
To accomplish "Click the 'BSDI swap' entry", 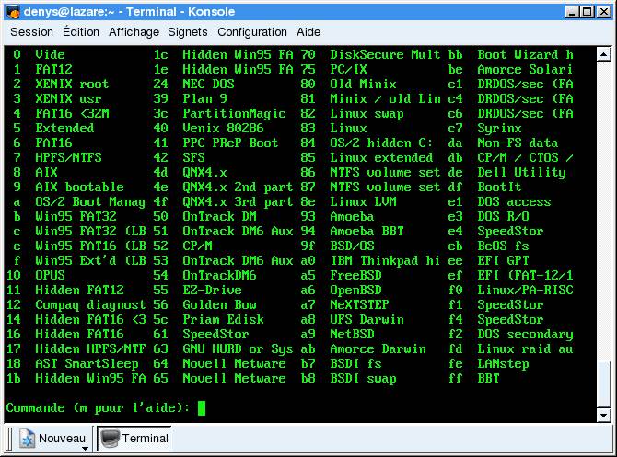I will [x=363, y=379].
